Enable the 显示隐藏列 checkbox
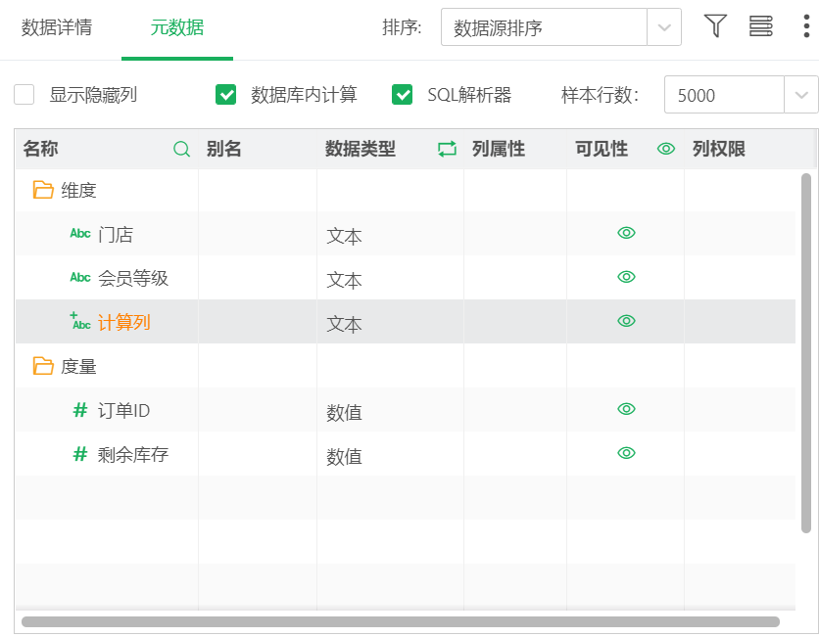 click(24, 95)
